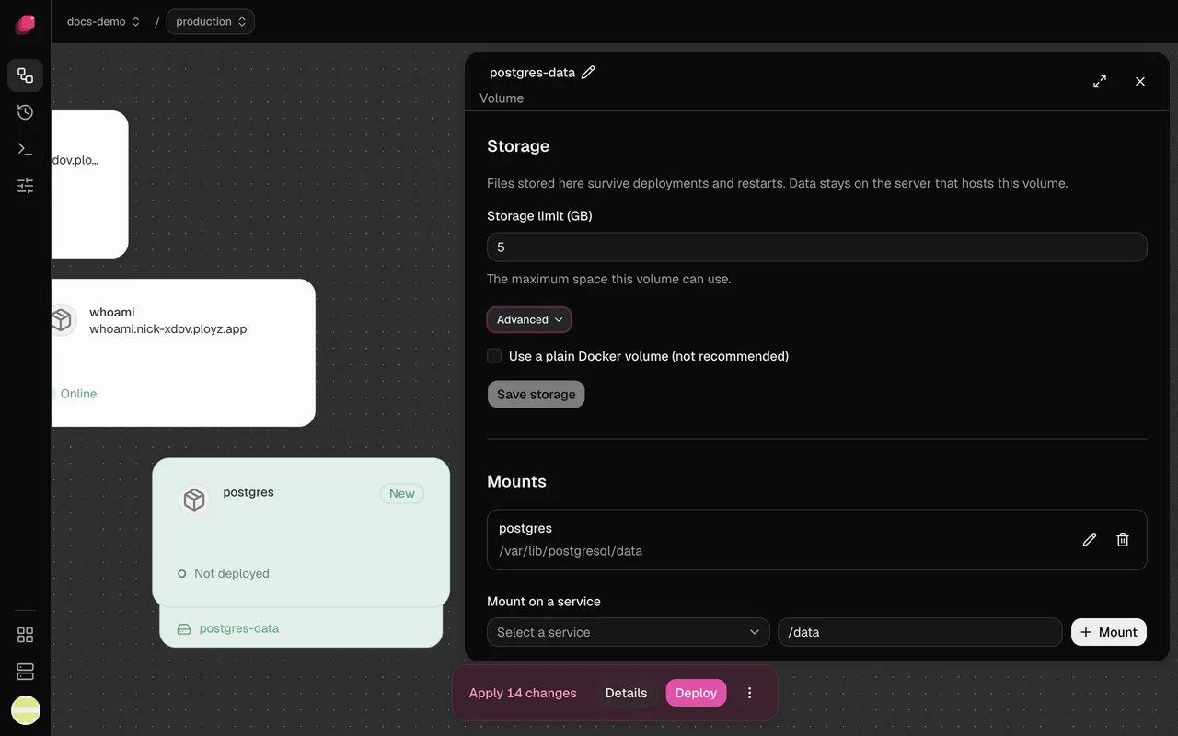This screenshot has height=736, width=1178.
Task: Open the deployment history clock icon
Action: coord(25,112)
